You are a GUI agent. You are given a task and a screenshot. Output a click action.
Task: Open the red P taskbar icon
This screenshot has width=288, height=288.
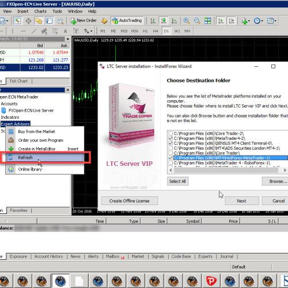[x=211, y=281]
